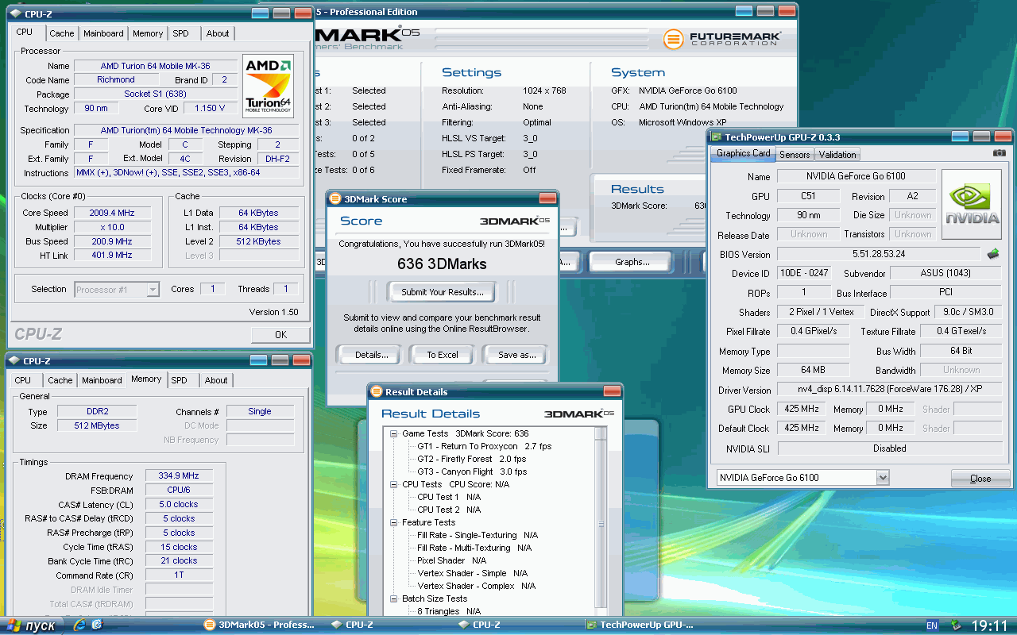Image resolution: width=1017 pixels, height=635 pixels.
Task: Click Close button in GPU-Z
Action: tap(980, 479)
